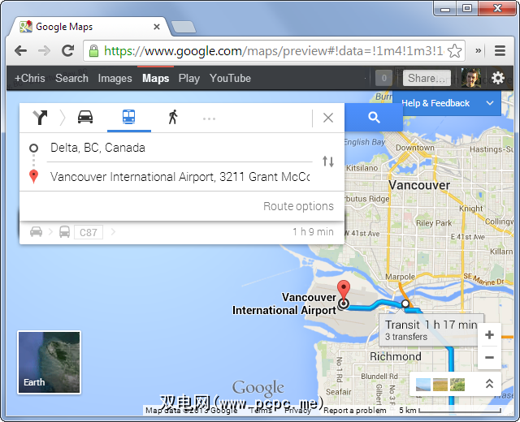The height and width of the screenshot is (422, 520).
Task: Click the red airport map marker
Action: pyautogui.click(x=344, y=291)
